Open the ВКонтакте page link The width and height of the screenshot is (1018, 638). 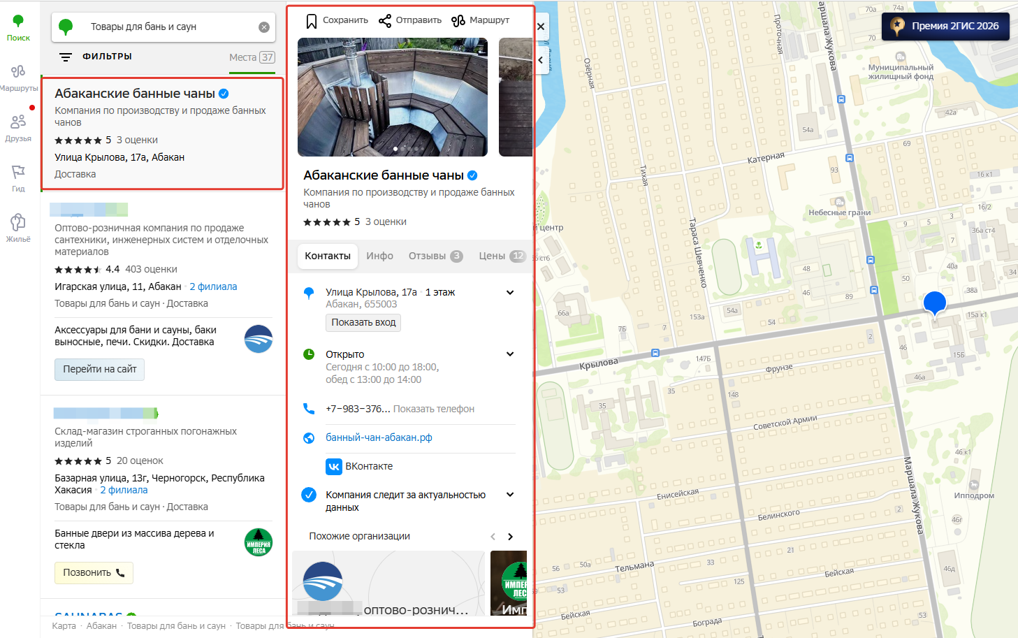click(x=359, y=466)
